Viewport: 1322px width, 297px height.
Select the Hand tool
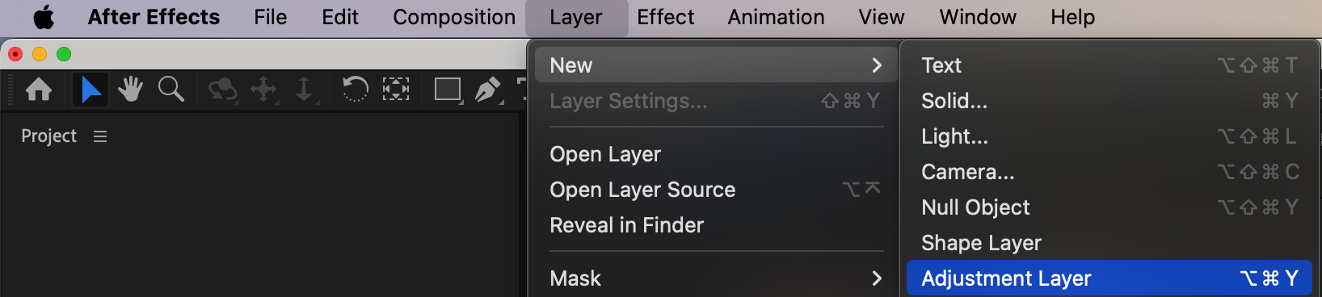click(x=130, y=89)
